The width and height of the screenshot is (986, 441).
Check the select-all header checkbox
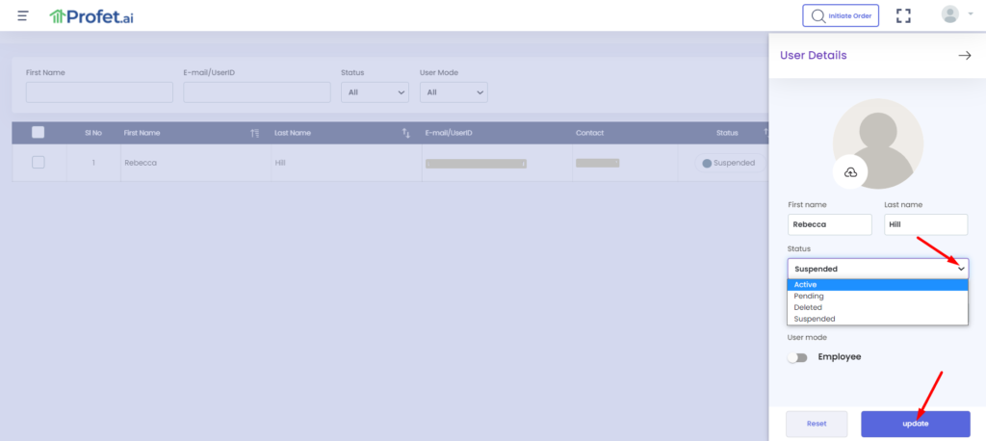pos(39,133)
